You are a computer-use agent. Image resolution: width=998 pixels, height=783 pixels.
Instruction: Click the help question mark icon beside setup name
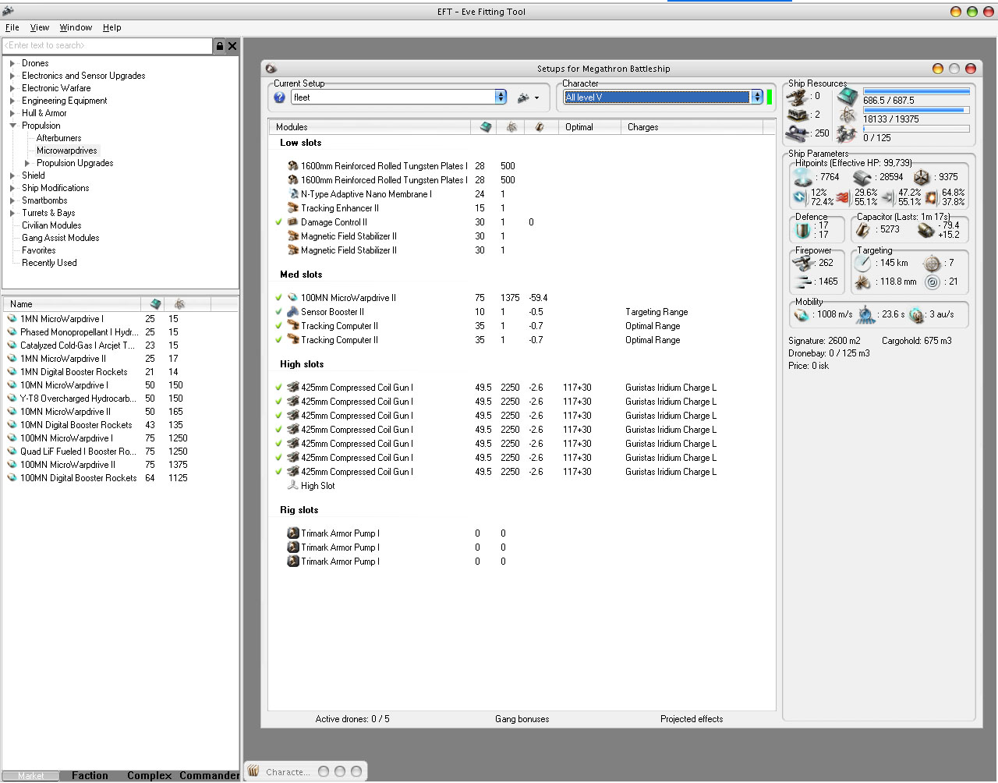pos(280,97)
